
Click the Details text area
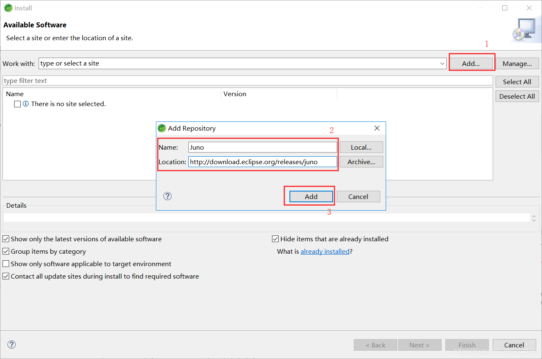[x=266, y=218]
